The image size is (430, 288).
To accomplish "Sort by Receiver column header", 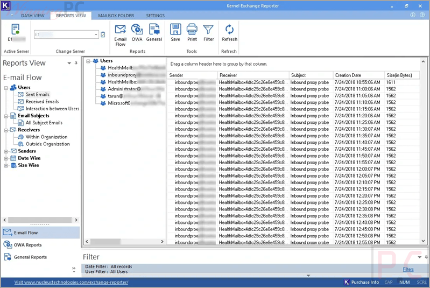I will click(x=253, y=75).
